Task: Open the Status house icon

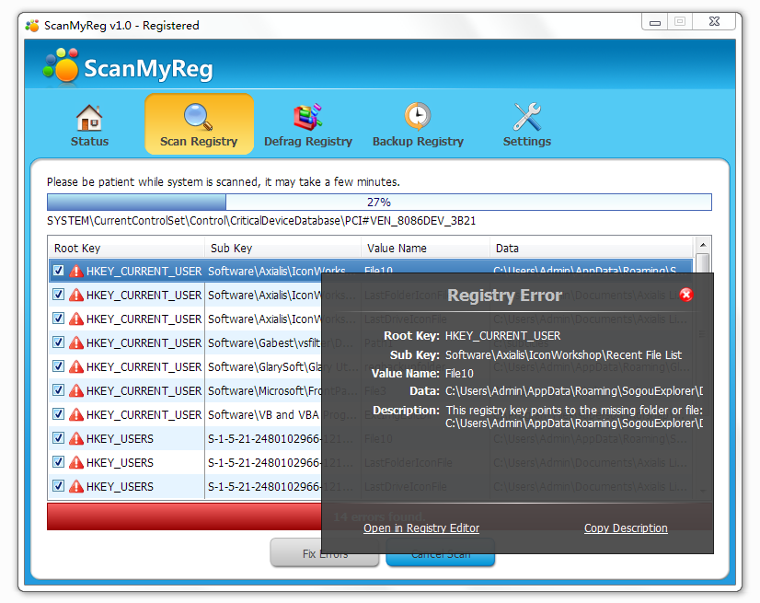Action: point(89,118)
